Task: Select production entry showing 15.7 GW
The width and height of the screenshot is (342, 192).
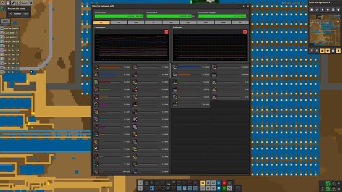Action: (191, 75)
